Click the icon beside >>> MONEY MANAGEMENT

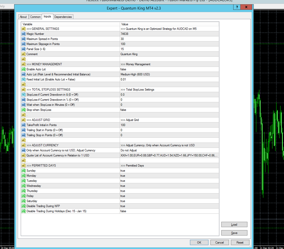click(23, 64)
